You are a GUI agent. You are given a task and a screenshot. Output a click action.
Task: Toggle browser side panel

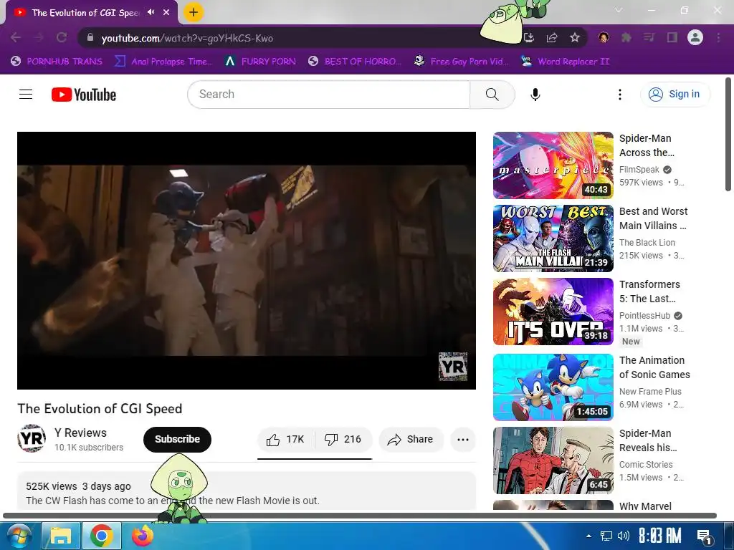coord(672,37)
